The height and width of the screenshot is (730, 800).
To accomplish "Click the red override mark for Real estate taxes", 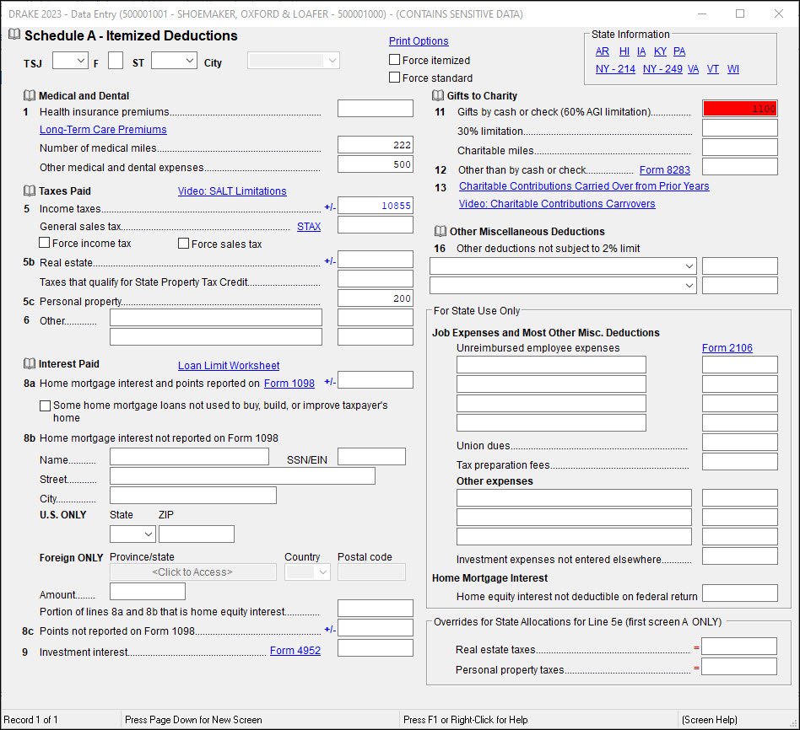I will (696, 648).
